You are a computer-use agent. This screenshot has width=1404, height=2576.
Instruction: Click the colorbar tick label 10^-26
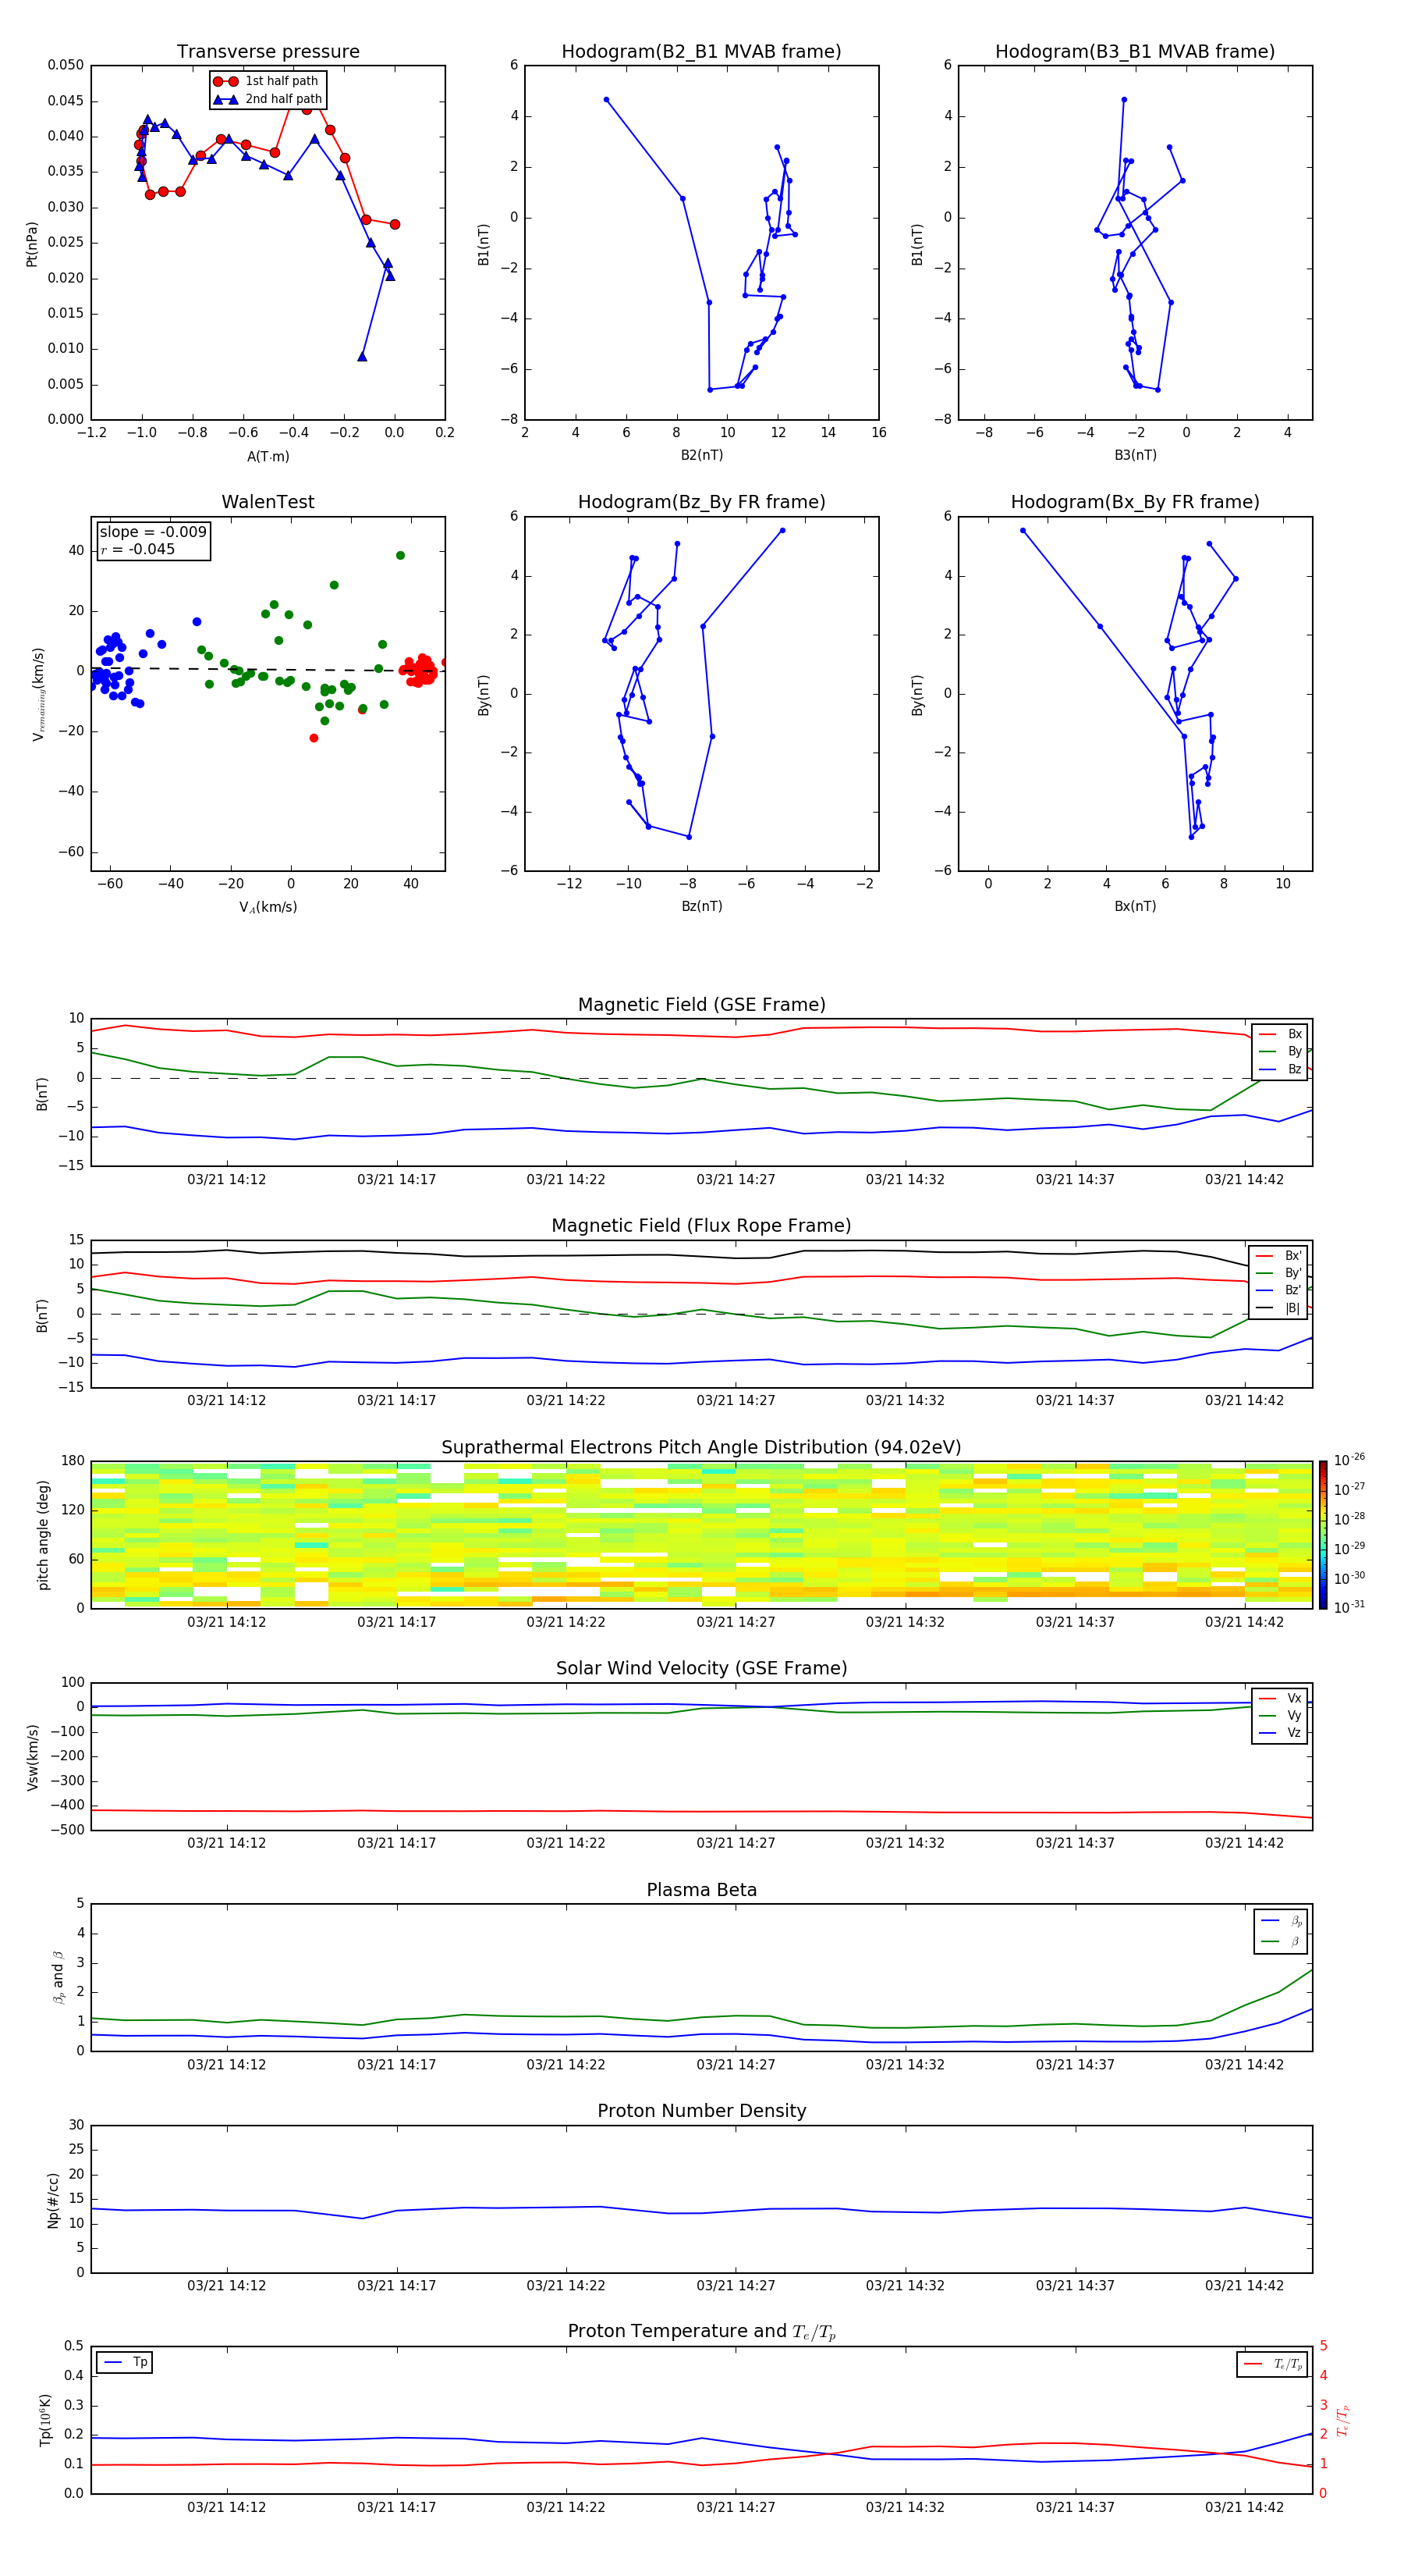[x=1349, y=1460]
